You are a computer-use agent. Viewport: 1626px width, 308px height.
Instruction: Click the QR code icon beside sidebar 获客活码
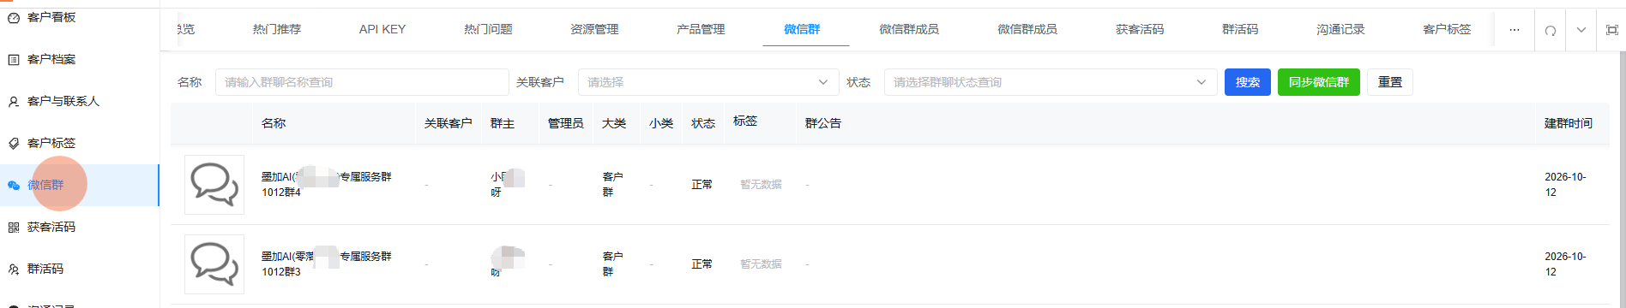click(x=14, y=227)
